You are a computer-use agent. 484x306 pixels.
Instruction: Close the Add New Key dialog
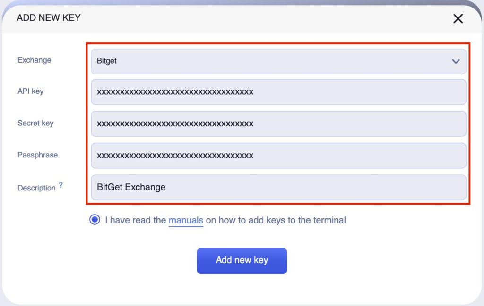[x=458, y=18]
